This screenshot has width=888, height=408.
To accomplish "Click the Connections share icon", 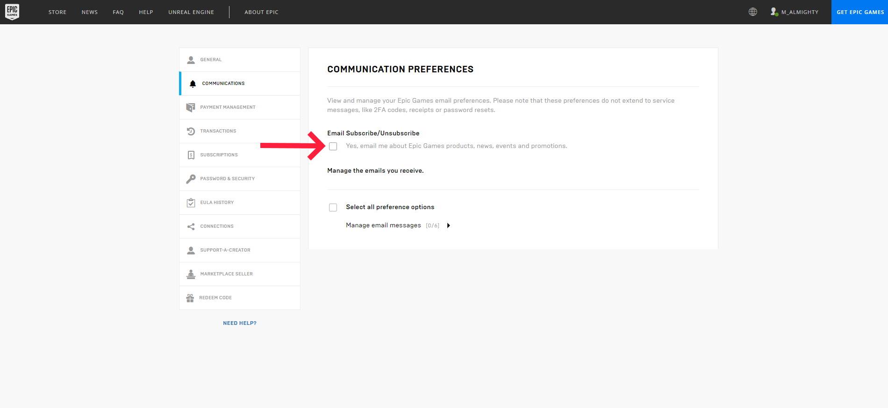I will [191, 226].
